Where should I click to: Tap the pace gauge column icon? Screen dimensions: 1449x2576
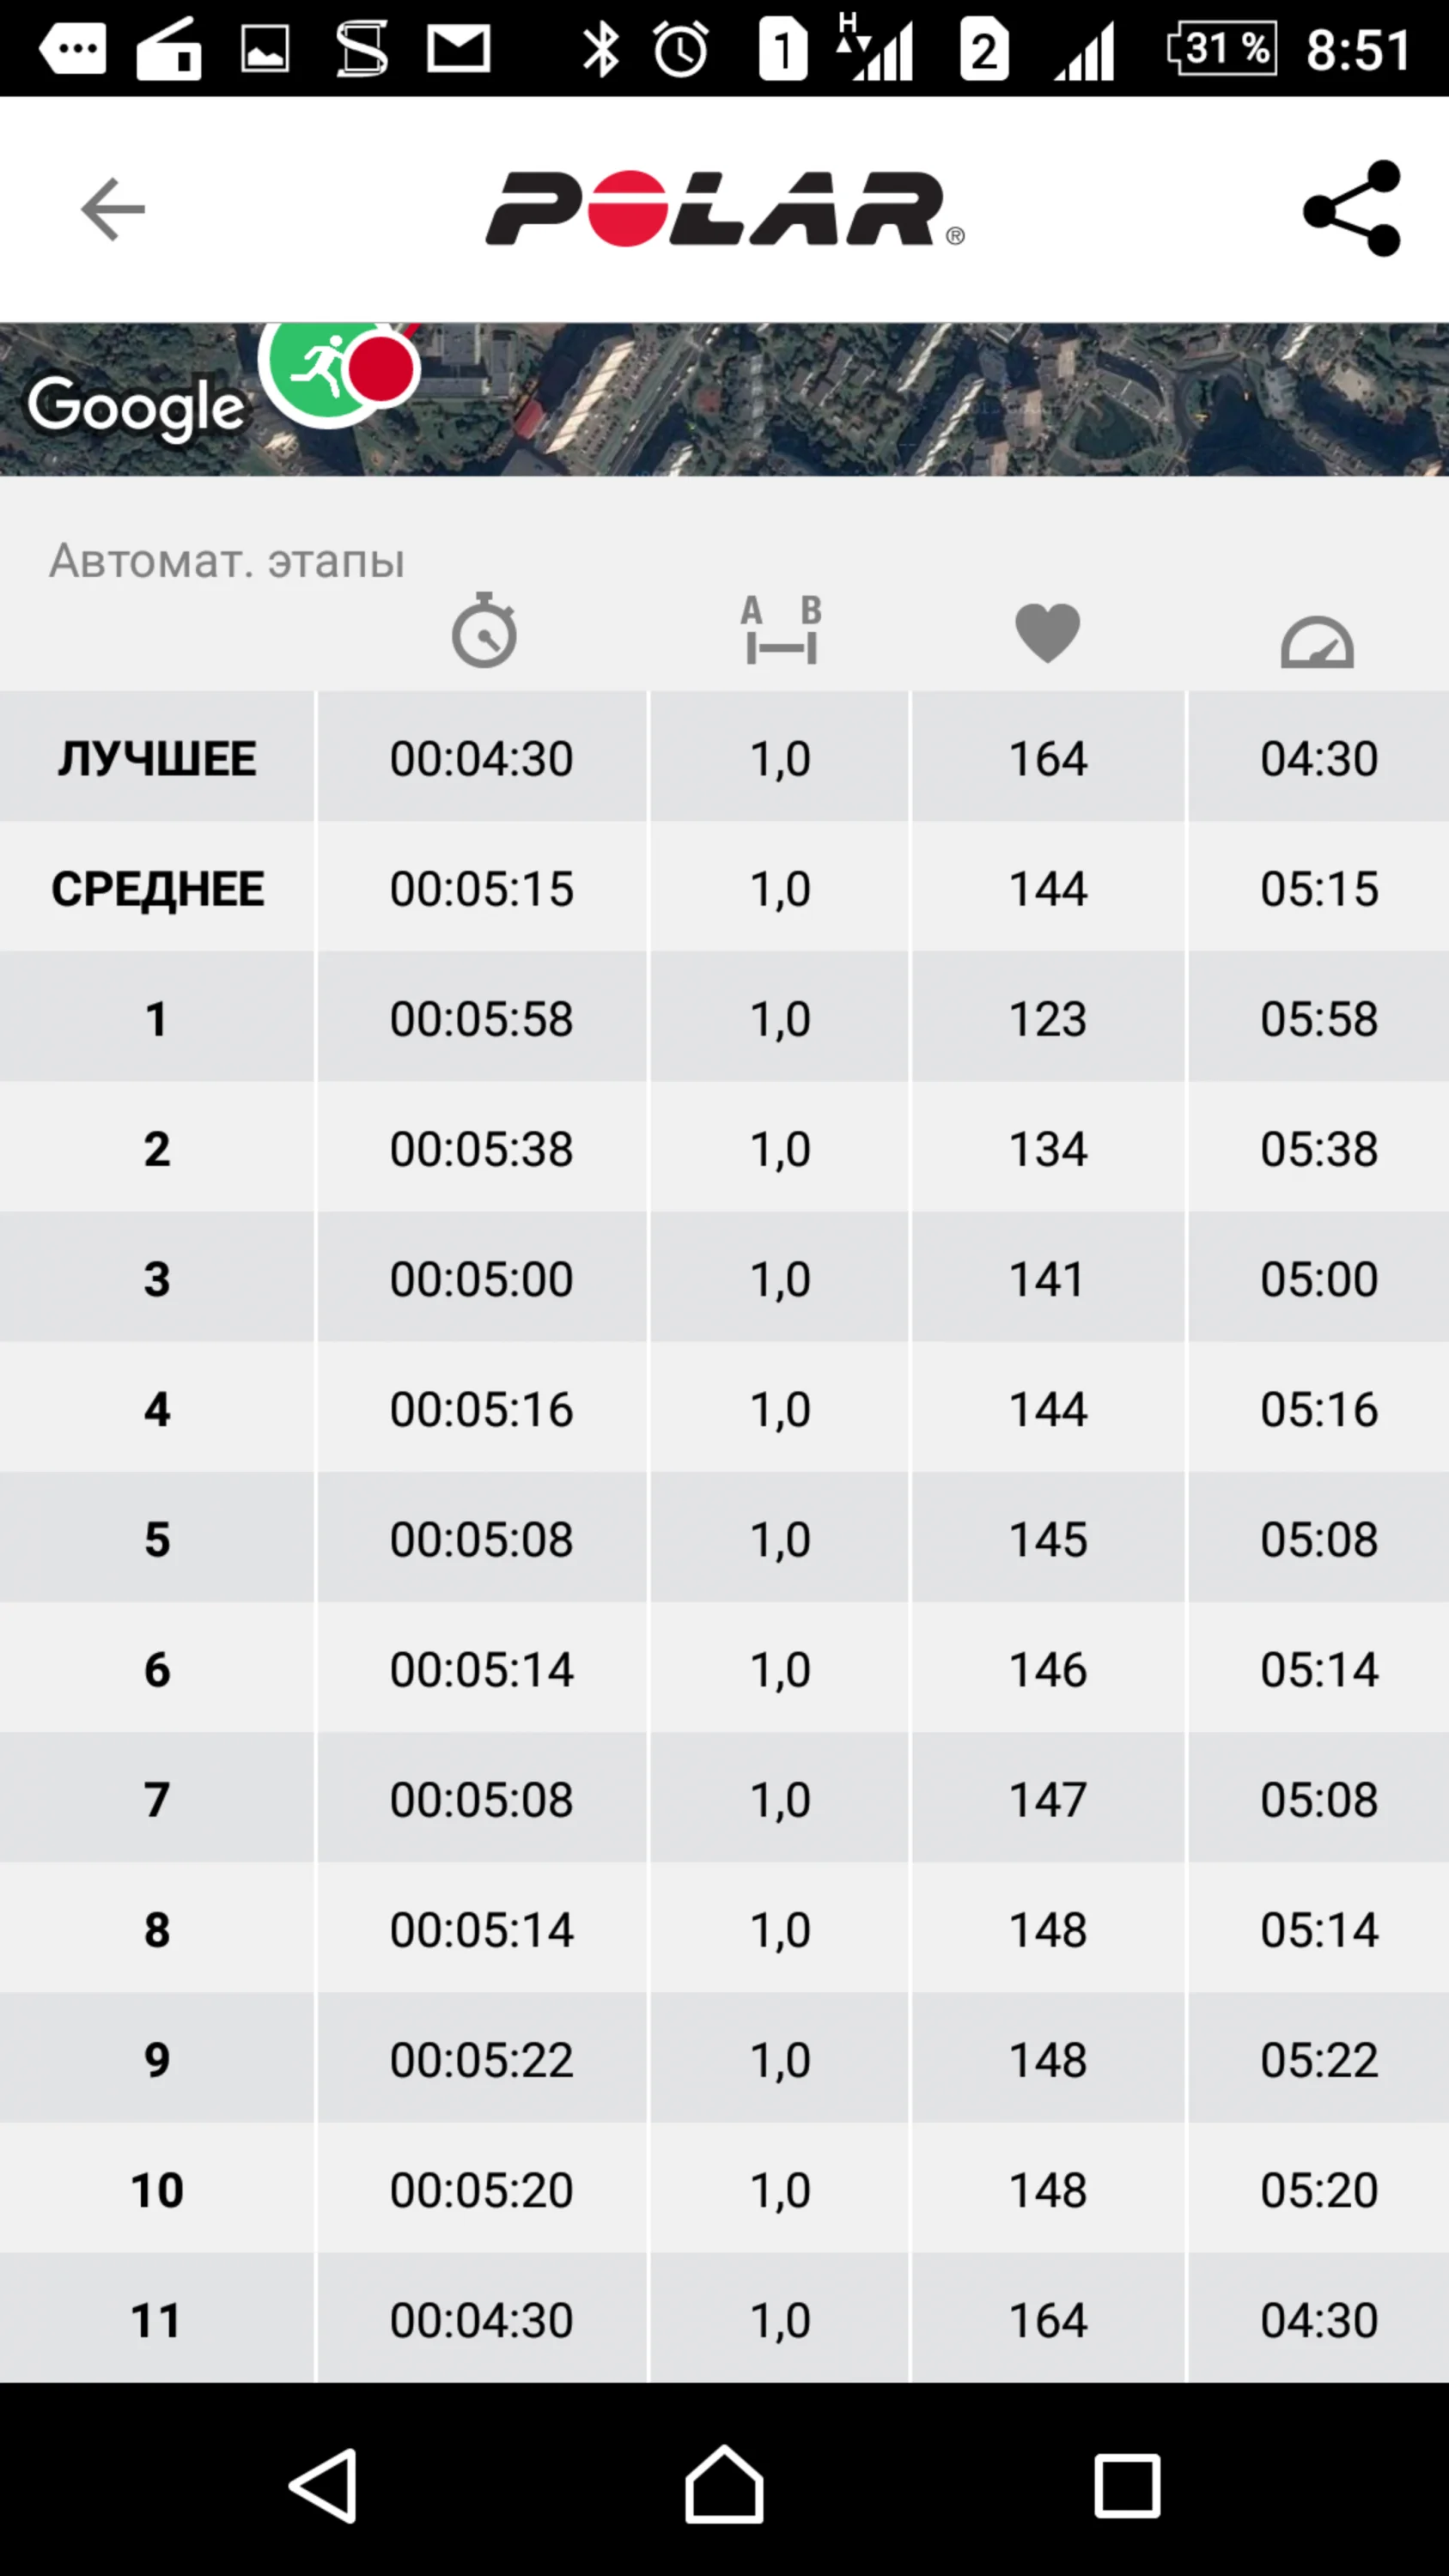click(x=1317, y=641)
